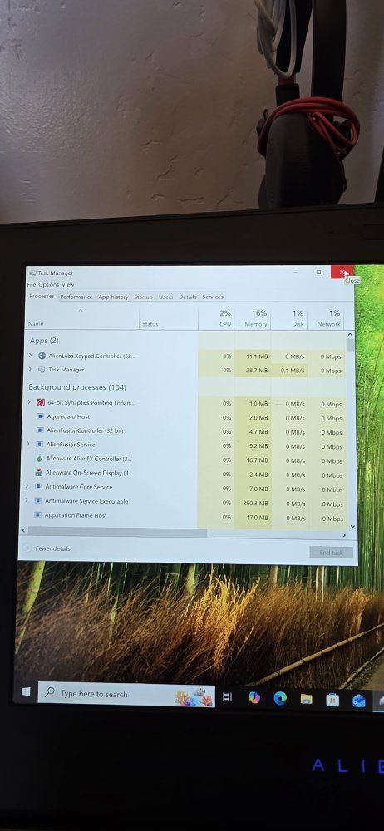Click the Alienware AlienFX Controller icon
Viewport: 384px width, 831px height.
[39, 458]
